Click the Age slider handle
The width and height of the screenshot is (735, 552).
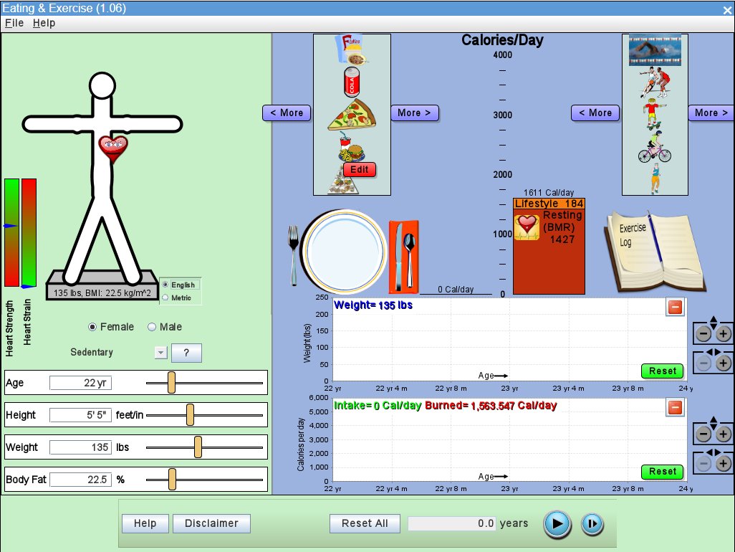click(171, 383)
